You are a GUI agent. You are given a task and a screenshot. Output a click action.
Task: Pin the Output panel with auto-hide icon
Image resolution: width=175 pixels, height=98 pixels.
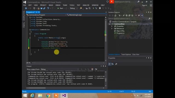coord(103,66)
